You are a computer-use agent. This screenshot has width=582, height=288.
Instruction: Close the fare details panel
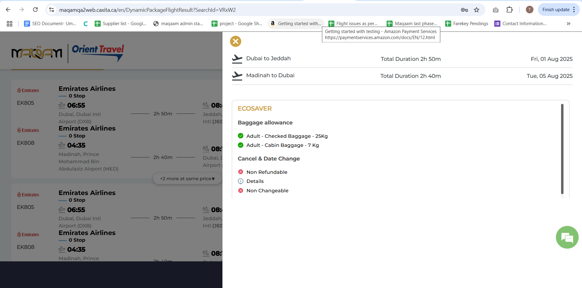click(235, 41)
